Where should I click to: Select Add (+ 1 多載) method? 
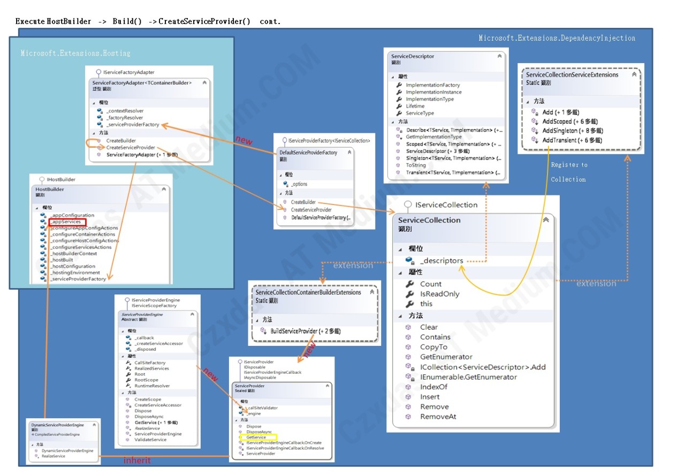tap(561, 112)
